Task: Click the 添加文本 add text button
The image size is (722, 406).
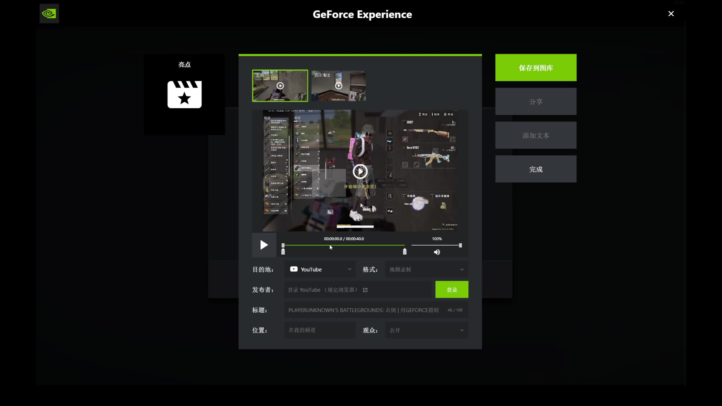Action: [x=536, y=135]
